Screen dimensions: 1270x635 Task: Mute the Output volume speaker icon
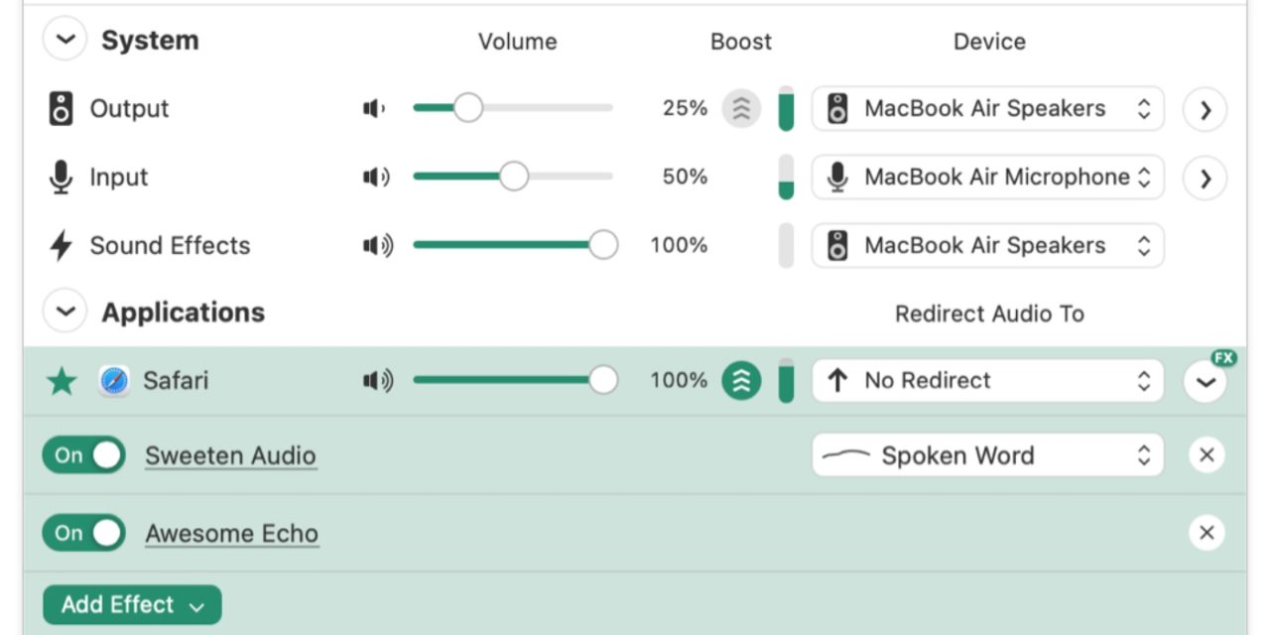point(374,108)
